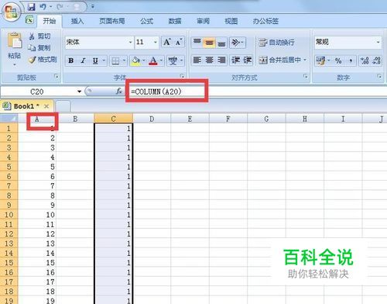Expand the font color dropdown arrow
This screenshot has width=387, height=304.
(x=162, y=61)
